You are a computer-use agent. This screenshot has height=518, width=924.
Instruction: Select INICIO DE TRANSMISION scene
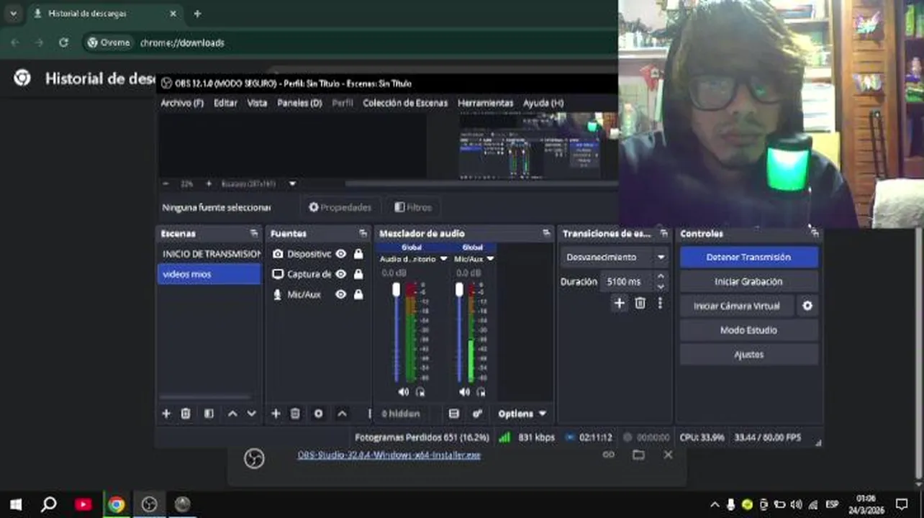[209, 254]
